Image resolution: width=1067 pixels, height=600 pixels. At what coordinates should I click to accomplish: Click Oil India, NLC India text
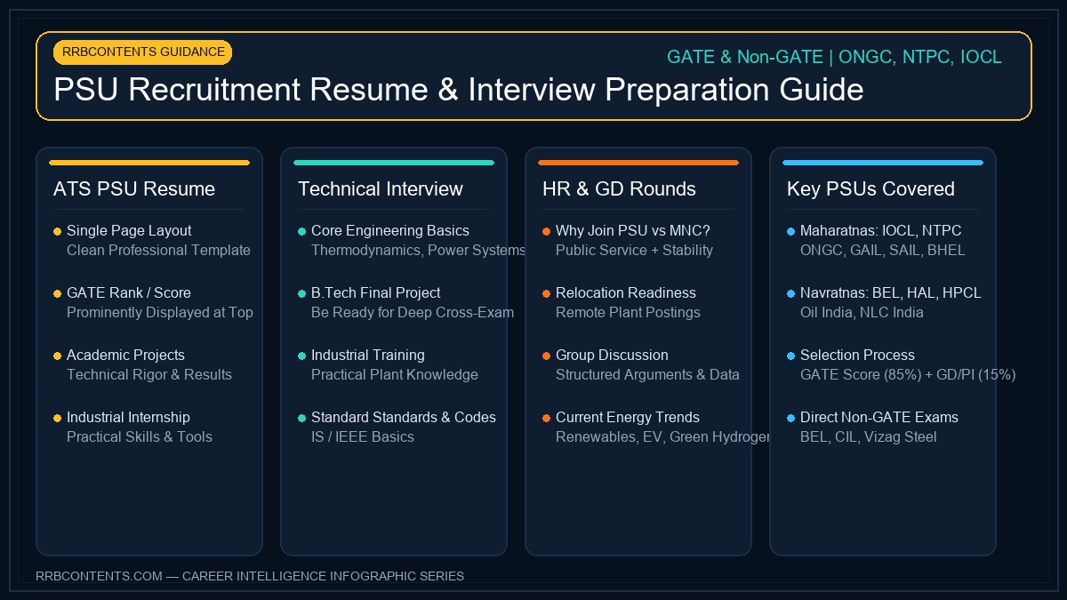pos(862,313)
